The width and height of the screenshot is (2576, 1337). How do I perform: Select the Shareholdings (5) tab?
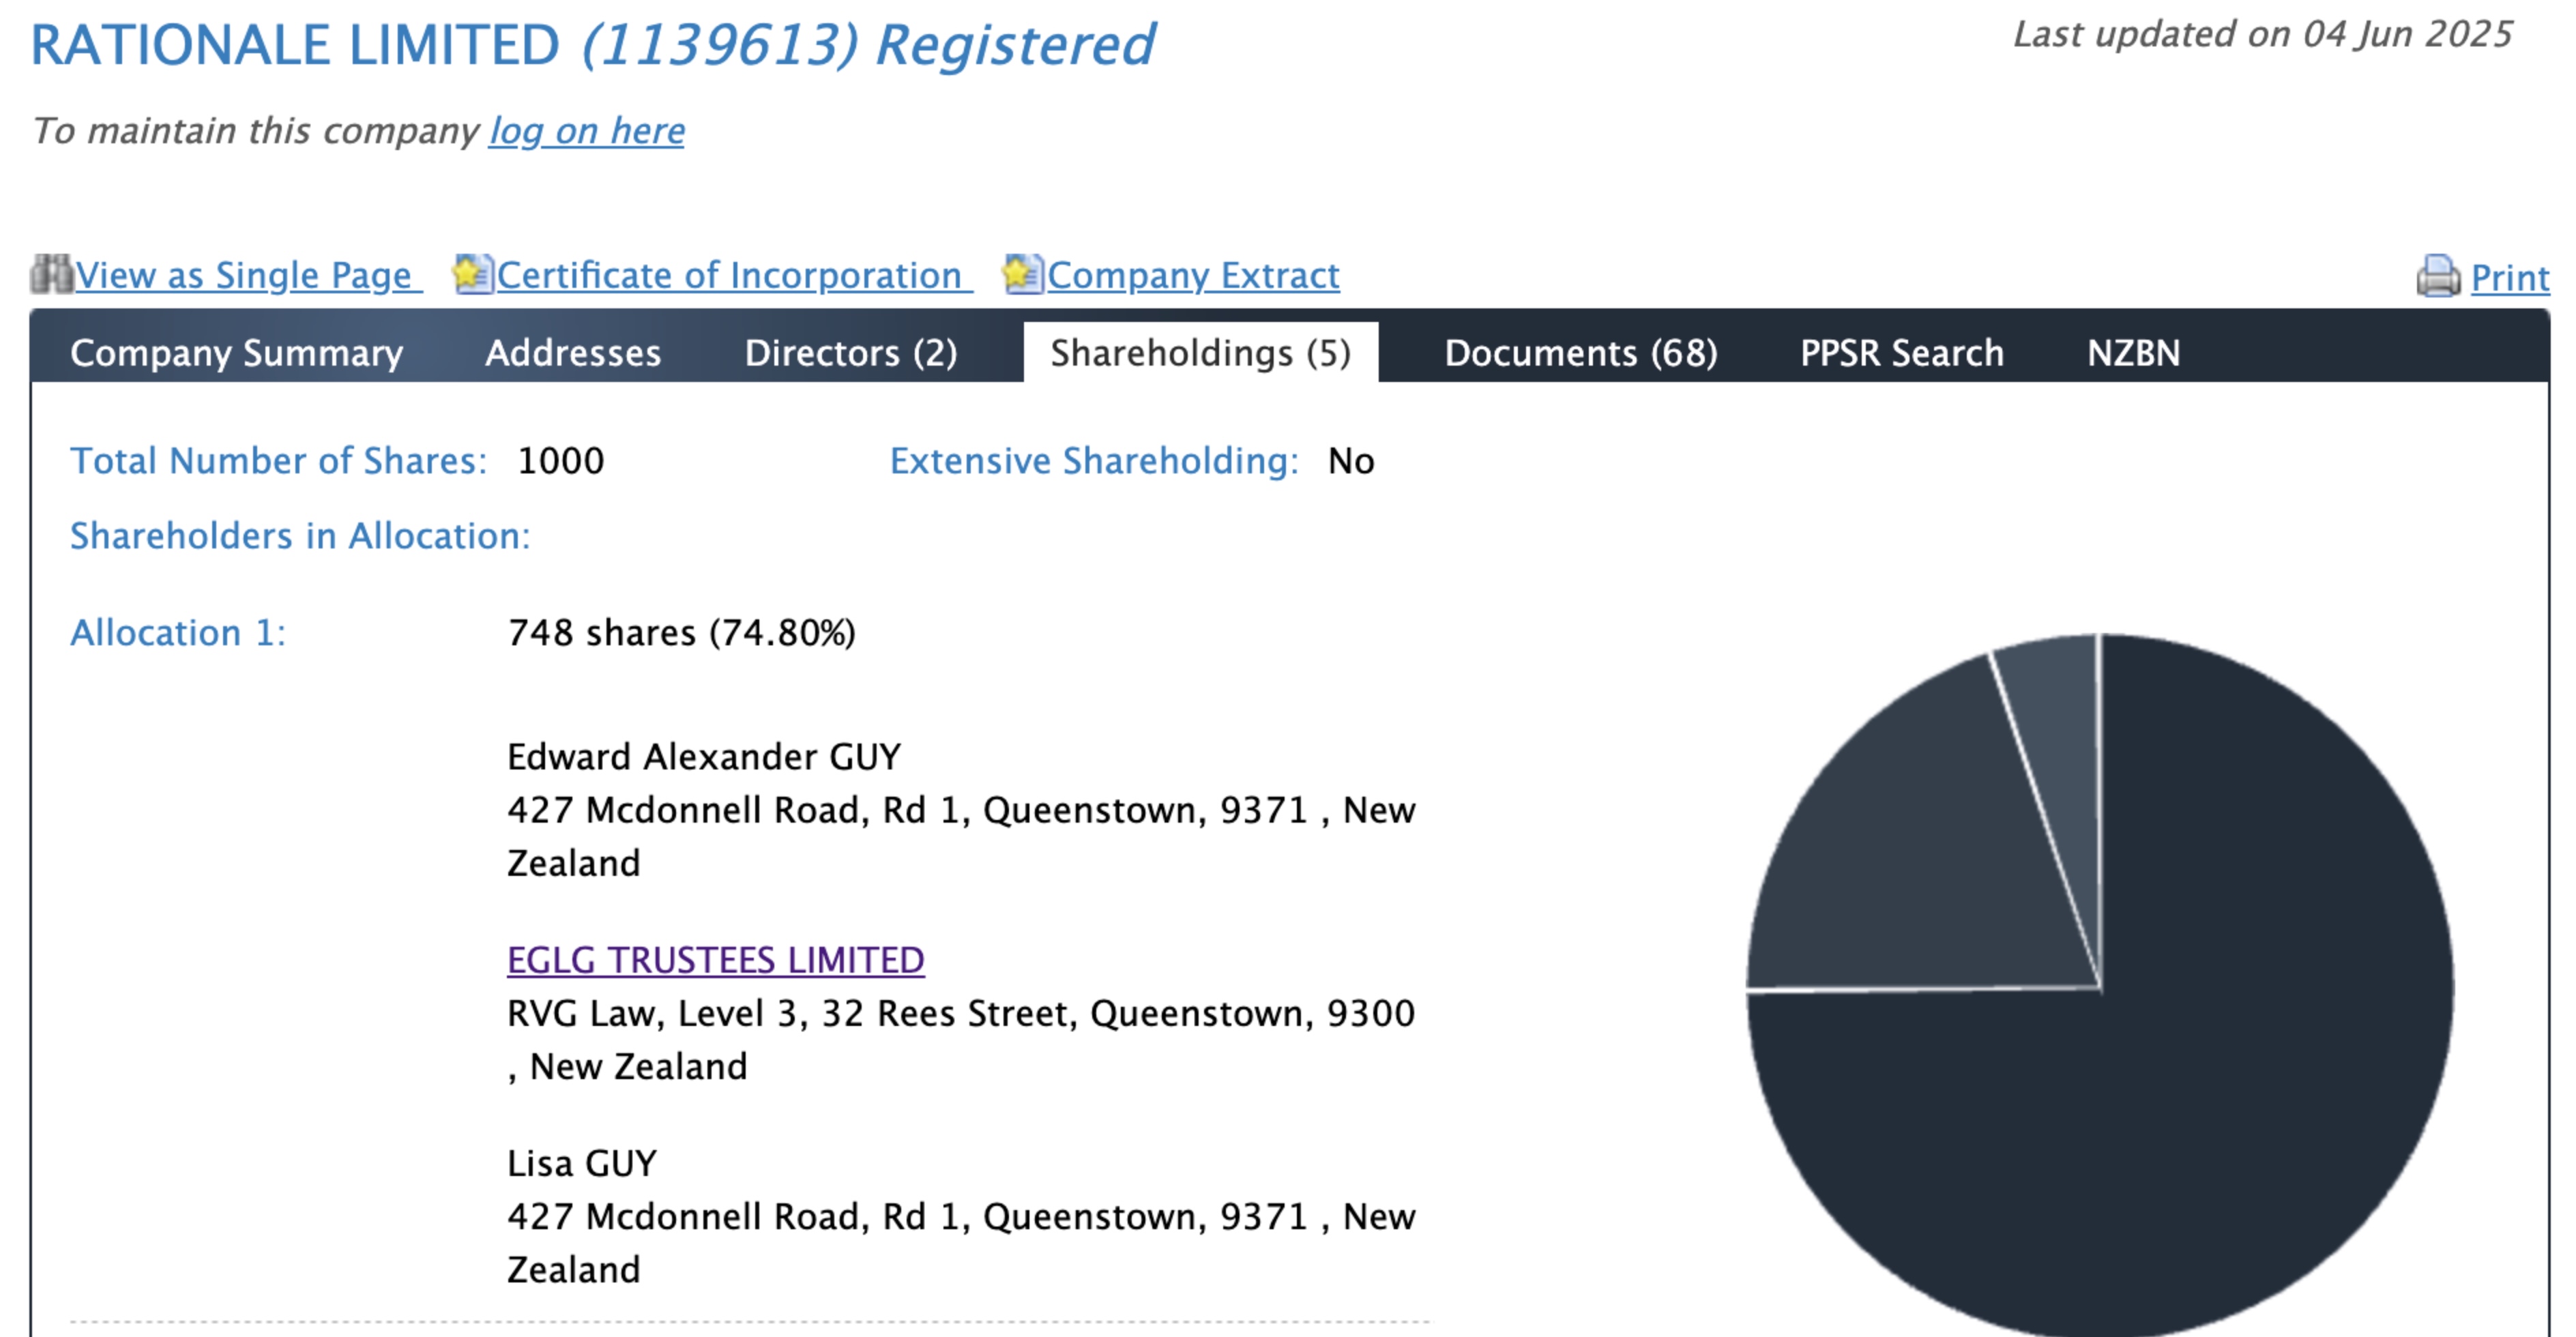tap(1200, 353)
